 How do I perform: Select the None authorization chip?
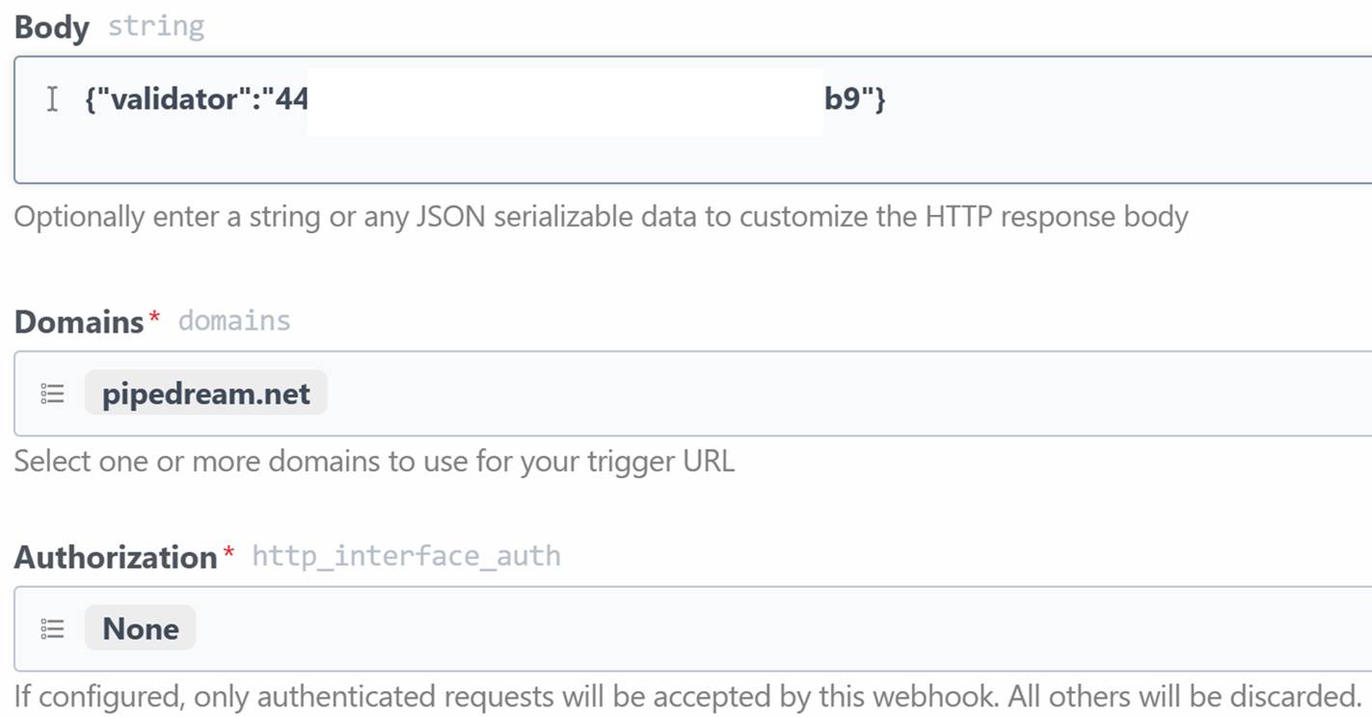140,628
